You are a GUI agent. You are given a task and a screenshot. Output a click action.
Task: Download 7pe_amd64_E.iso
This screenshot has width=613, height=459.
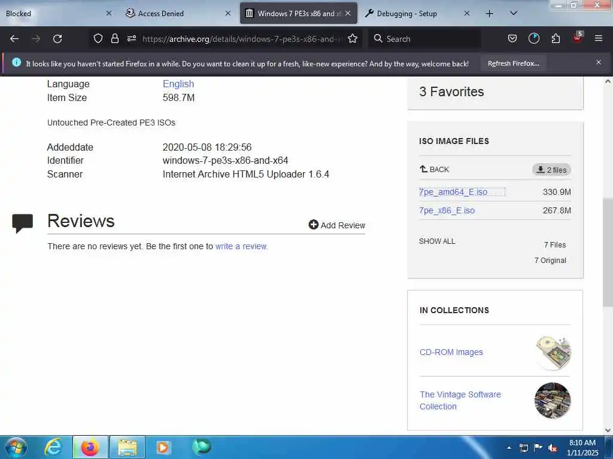(453, 192)
